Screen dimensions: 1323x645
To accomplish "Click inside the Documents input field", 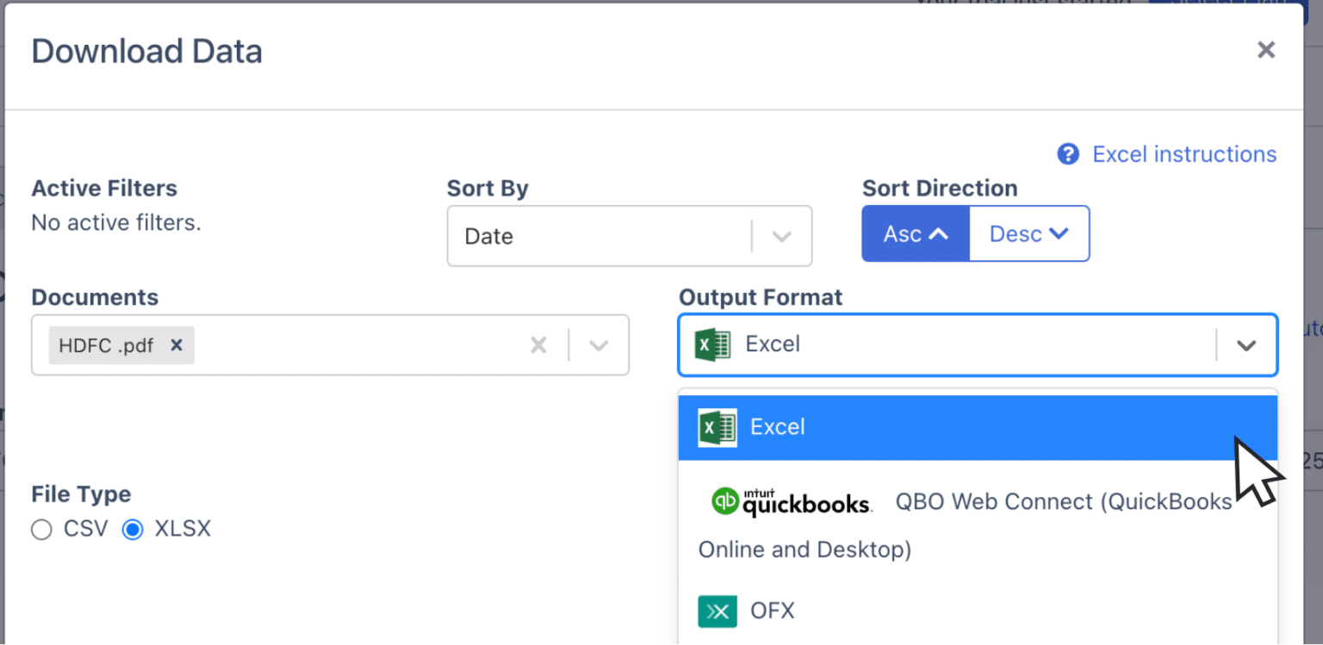I will pos(362,344).
